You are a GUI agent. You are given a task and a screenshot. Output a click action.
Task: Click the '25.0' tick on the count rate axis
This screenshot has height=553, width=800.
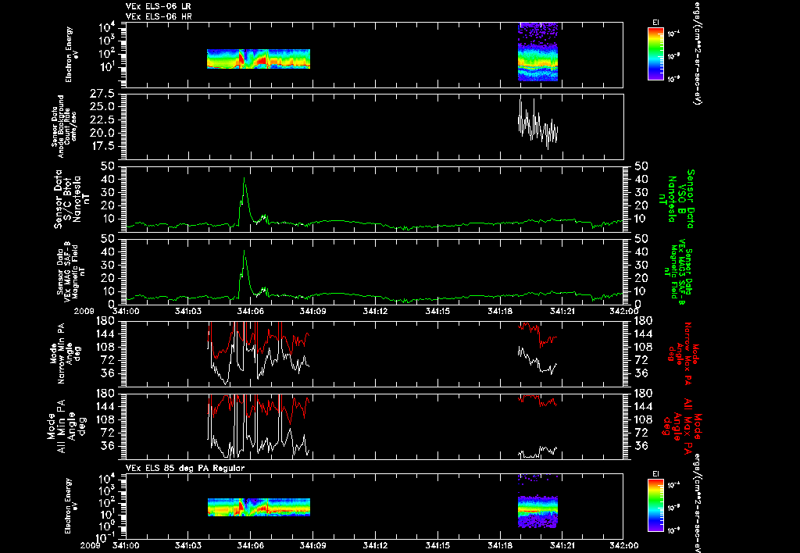pyautogui.click(x=102, y=107)
